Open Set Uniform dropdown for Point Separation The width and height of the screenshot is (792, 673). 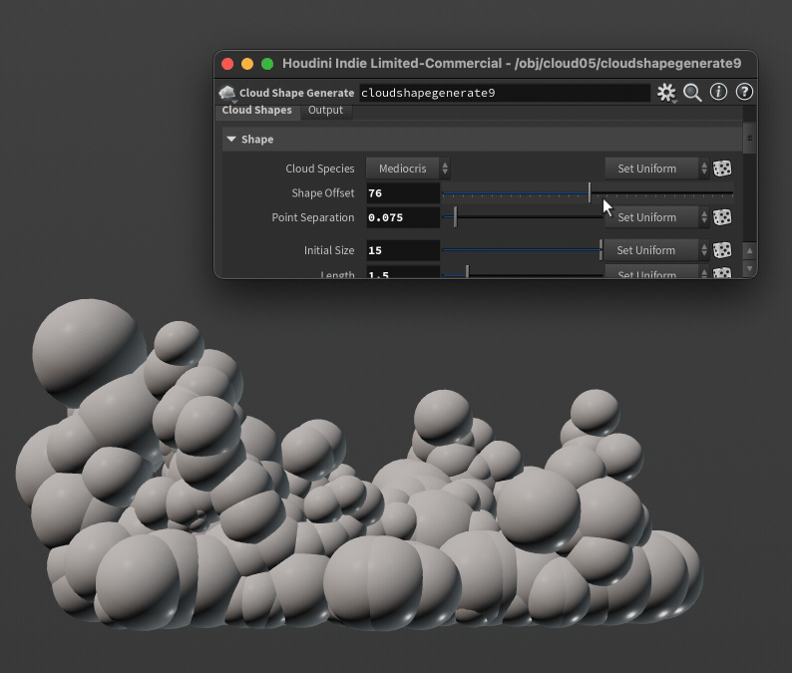click(656, 217)
